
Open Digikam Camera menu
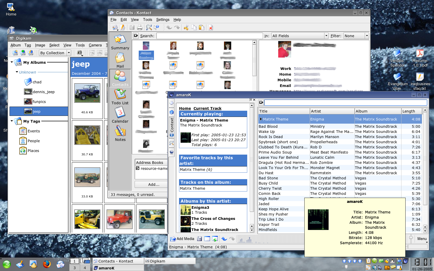point(95,45)
